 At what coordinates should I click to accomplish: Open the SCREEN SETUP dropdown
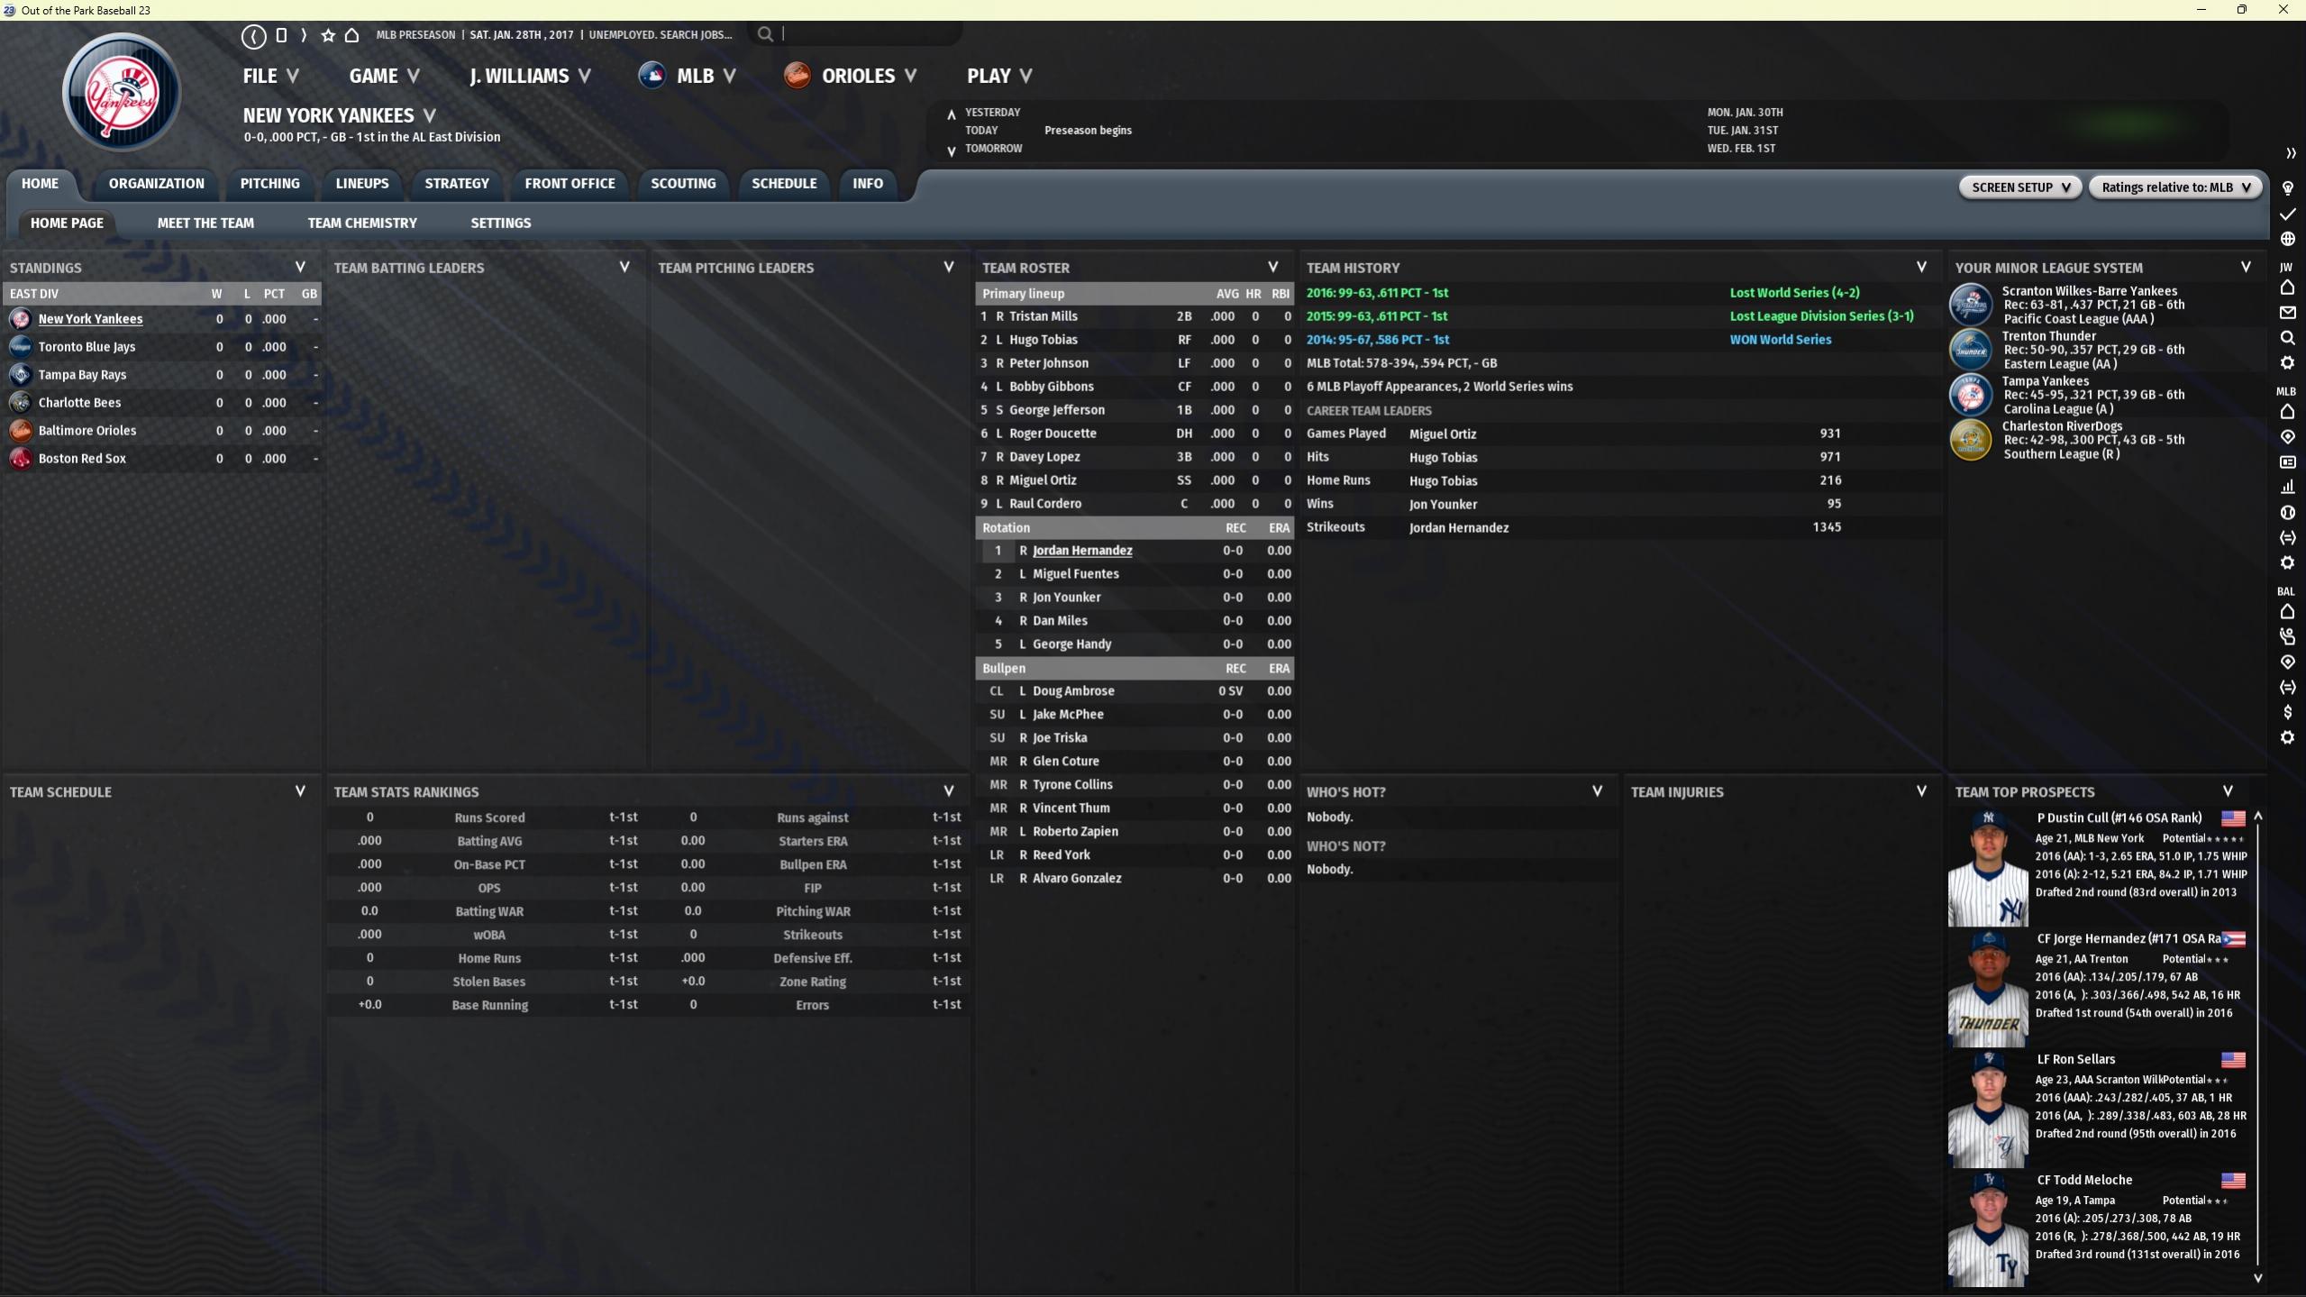coord(2019,187)
